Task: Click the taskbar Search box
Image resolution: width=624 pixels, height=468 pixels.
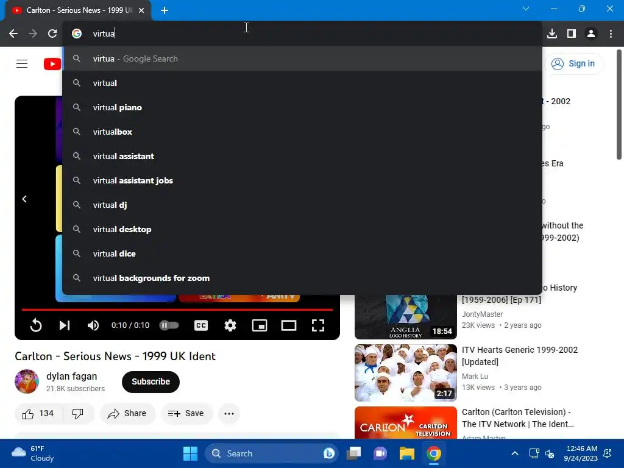Action: [x=271, y=453]
